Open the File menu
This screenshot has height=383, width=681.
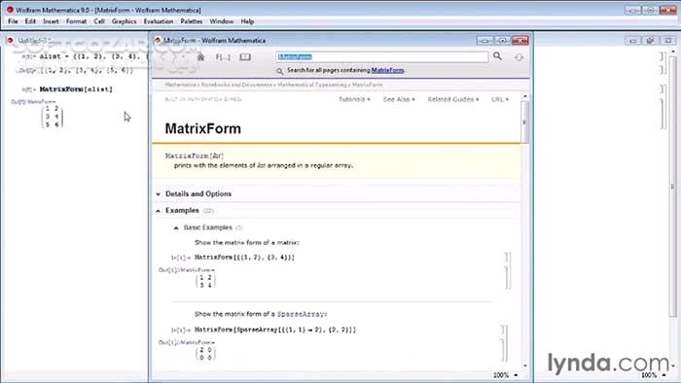[x=13, y=21]
